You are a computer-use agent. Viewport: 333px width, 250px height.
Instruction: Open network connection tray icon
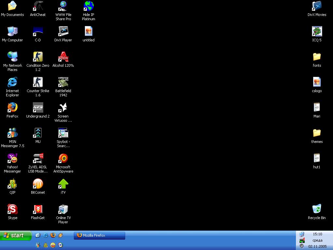click(302, 234)
